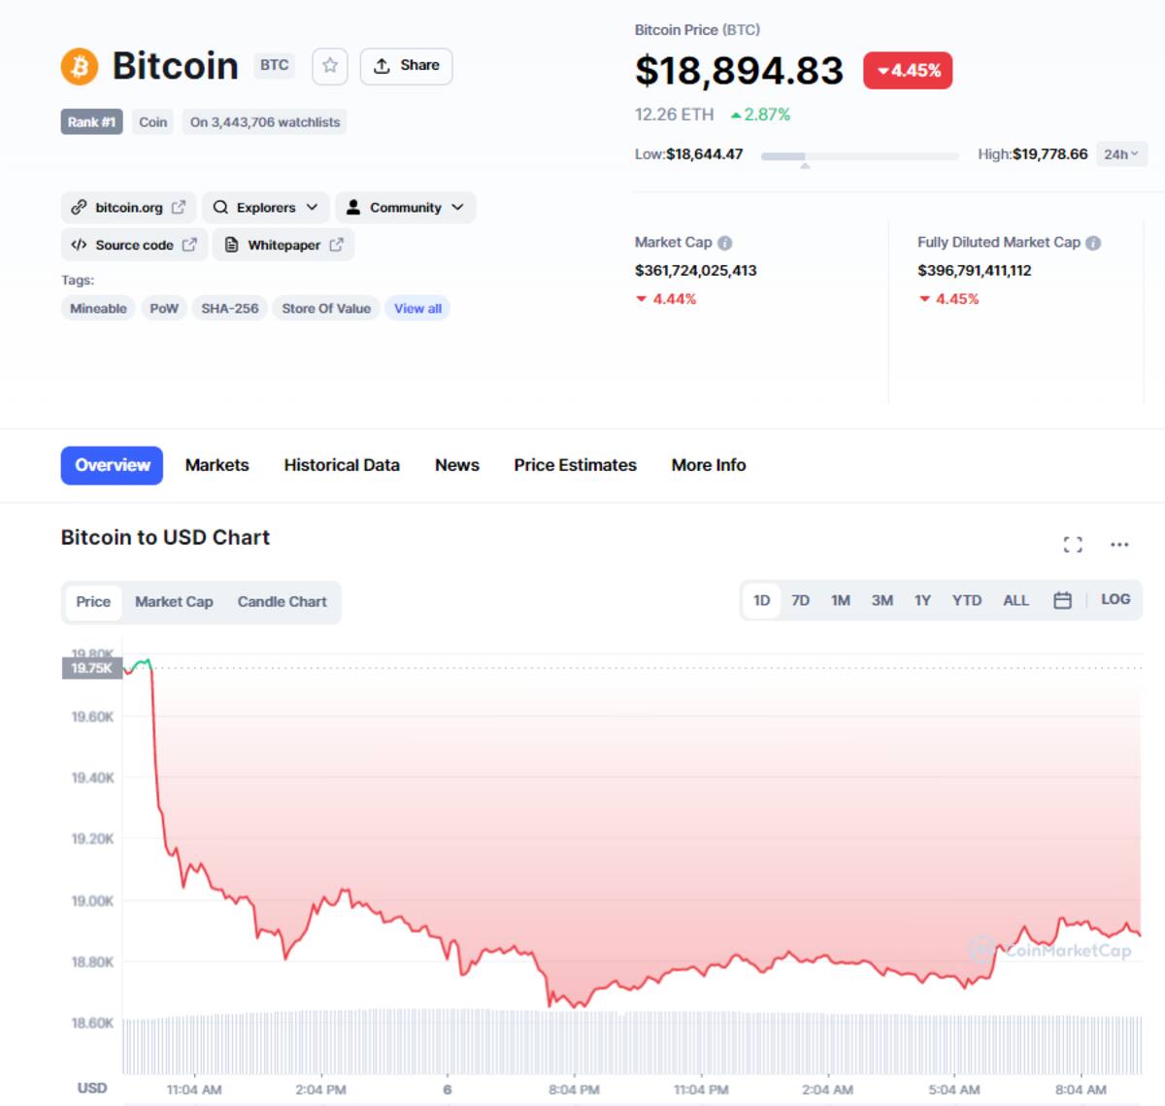Open chart options three-dot menu
Viewport: 1165px width, 1106px height.
click(x=1119, y=545)
